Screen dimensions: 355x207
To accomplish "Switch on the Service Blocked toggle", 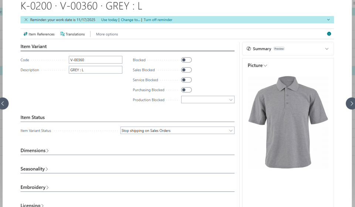I will click(186, 80).
